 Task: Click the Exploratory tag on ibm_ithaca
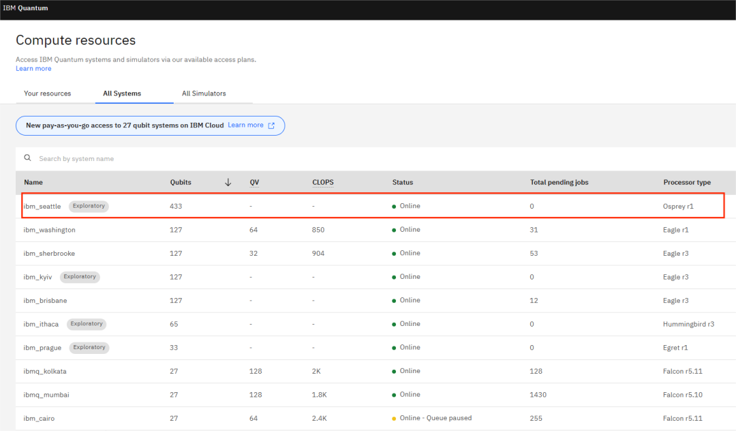pyautogui.click(x=87, y=324)
